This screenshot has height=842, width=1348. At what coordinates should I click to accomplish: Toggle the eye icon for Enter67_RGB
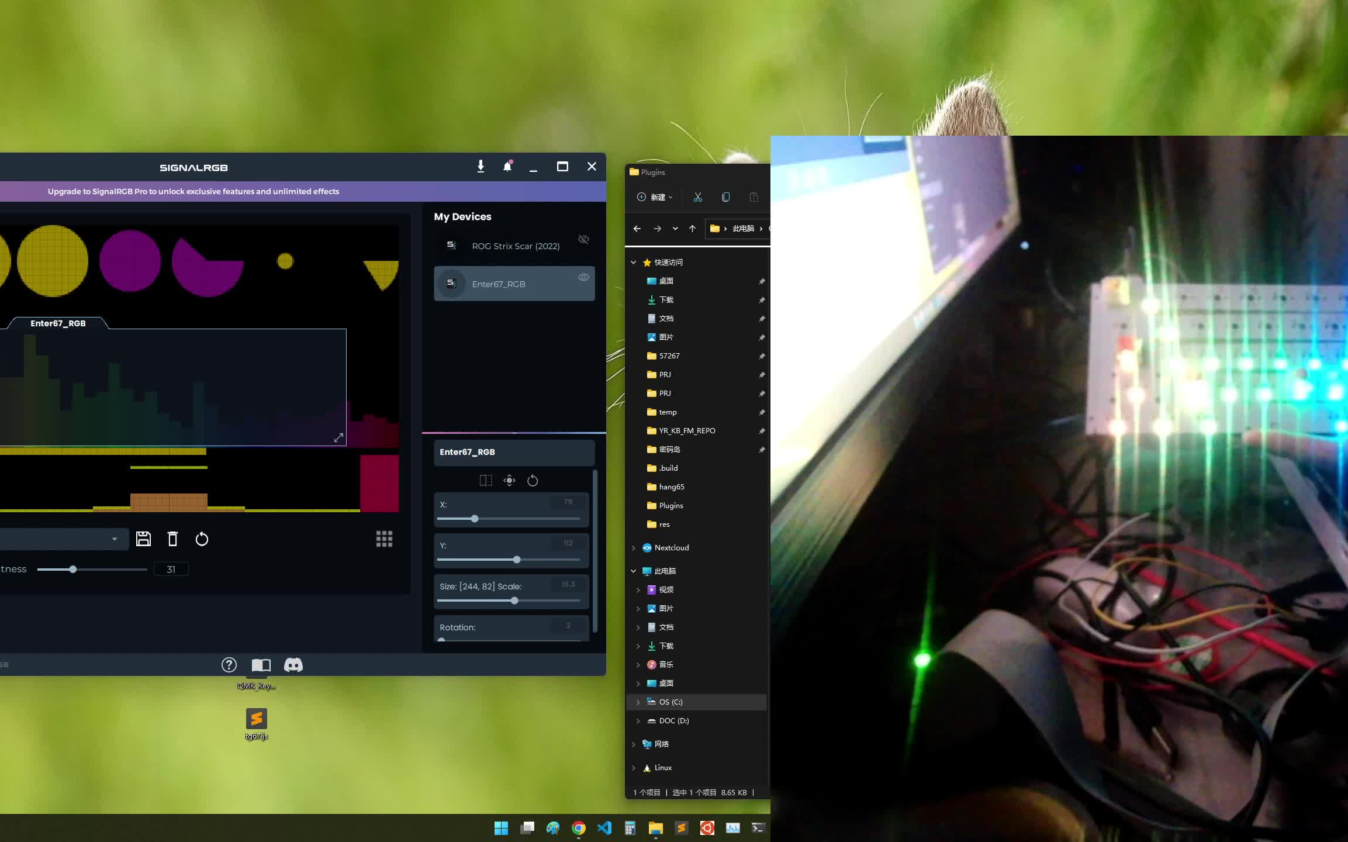[x=583, y=277]
